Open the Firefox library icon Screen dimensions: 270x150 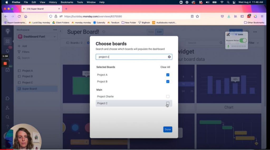click(235, 17)
